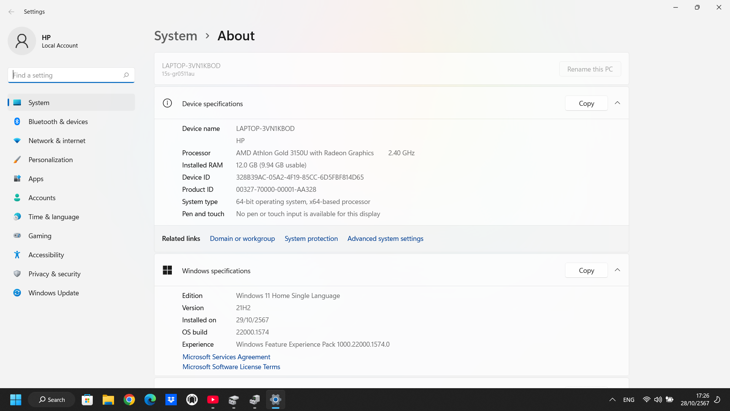Image resolution: width=730 pixels, height=411 pixels.
Task: Open Network & internet settings
Action: pos(71,140)
